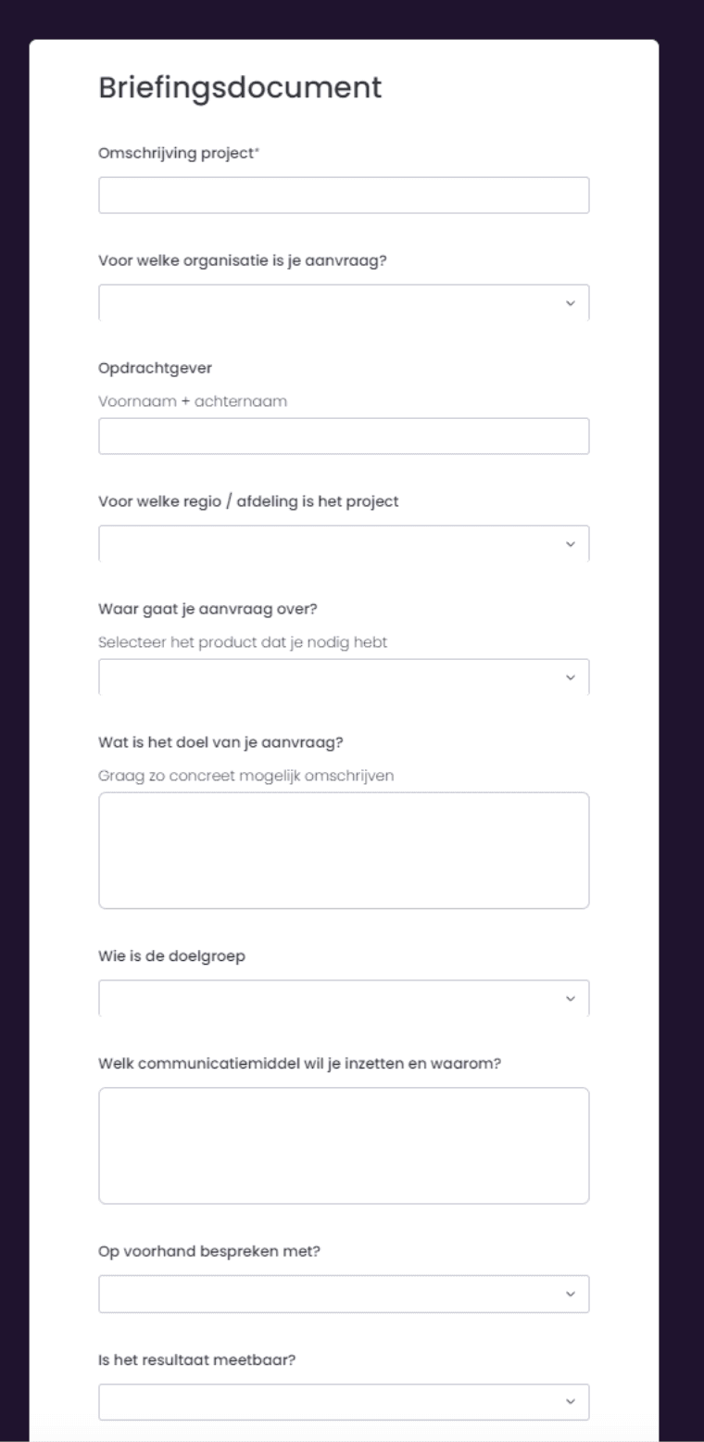Click chevron of 'resultaat meetbaar' select
704x1442 pixels.
[x=571, y=1401]
